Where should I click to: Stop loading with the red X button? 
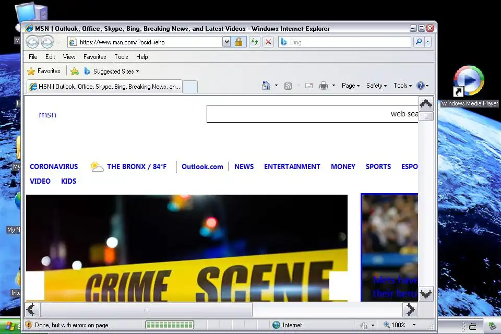(x=268, y=42)
